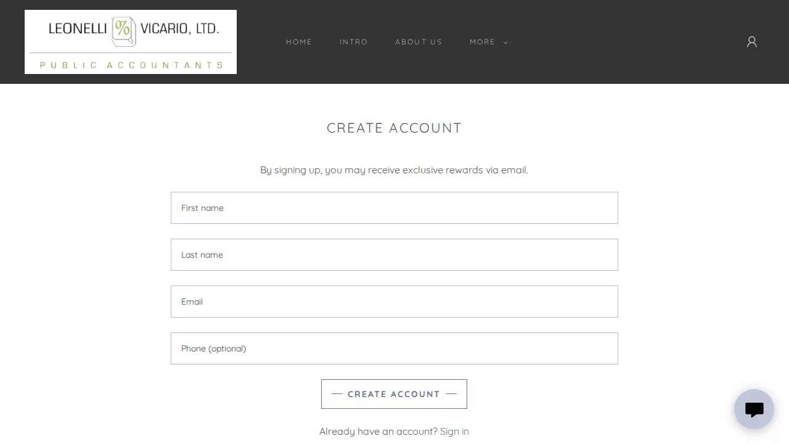The image size is (789, 444).
Task: Follow the Sign in link
Action: pos(454,431)
